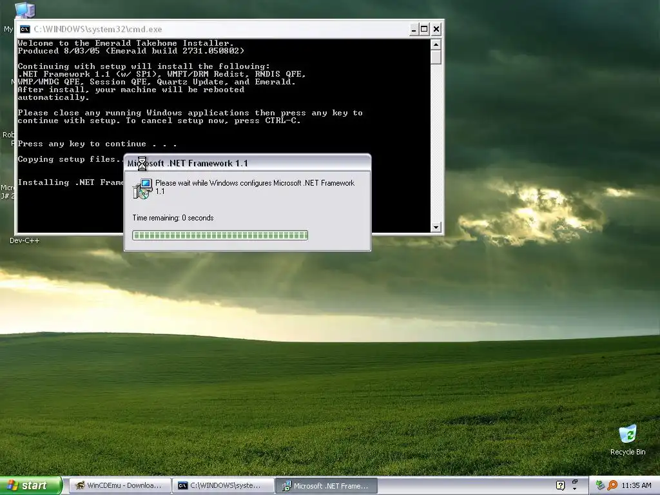The image size is (660, 495).
Task: Click the "Welcome to the Emerald Takehome Installer" line
Action: point(126,43)
